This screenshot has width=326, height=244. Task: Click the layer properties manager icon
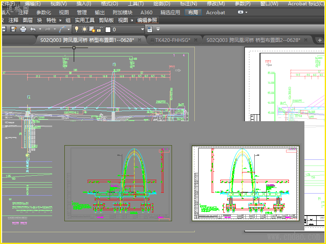(149, 29)
